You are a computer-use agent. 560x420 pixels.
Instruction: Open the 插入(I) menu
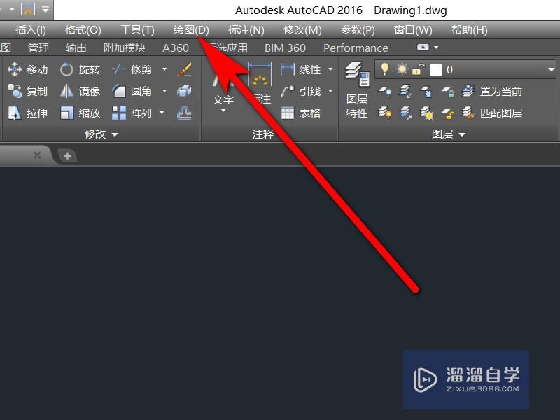tap(31, 30)
